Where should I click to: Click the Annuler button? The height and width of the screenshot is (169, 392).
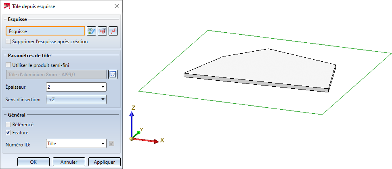(69, 162)
